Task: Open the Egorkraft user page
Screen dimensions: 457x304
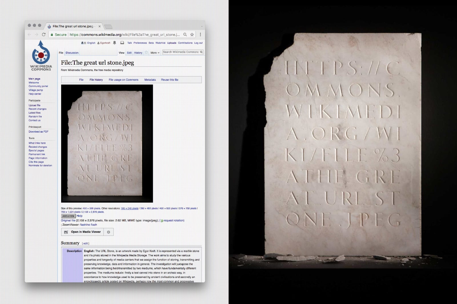Action: point(105,43)
